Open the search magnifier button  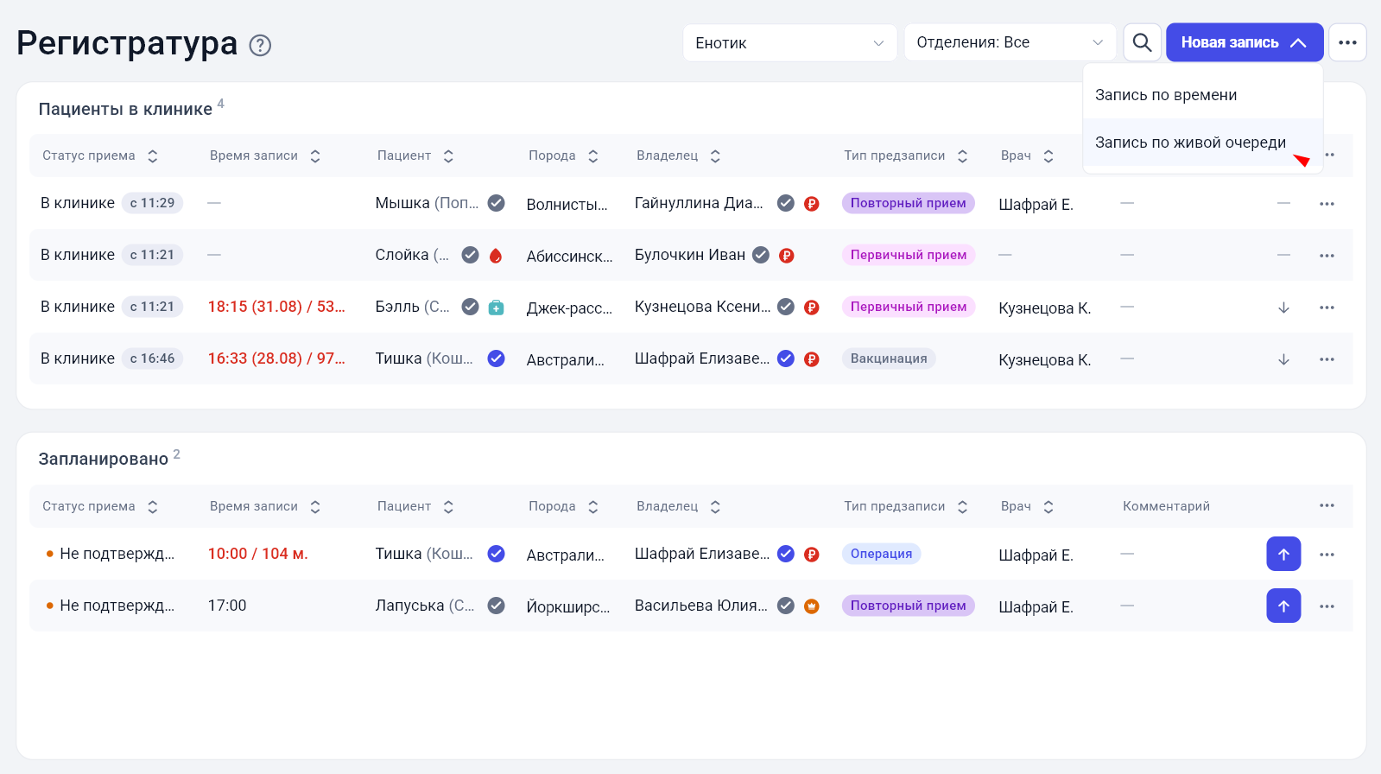1142,42
